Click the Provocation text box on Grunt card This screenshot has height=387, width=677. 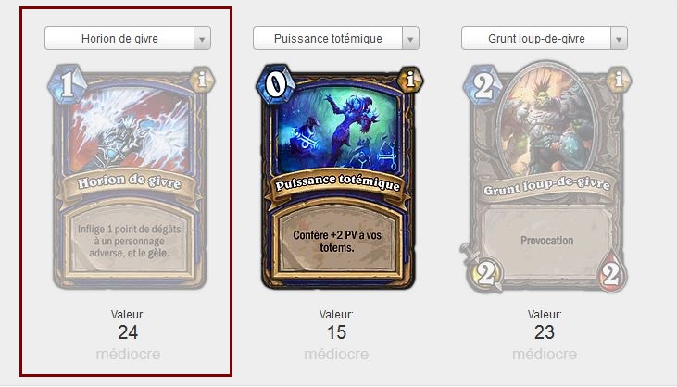[547, 241]
